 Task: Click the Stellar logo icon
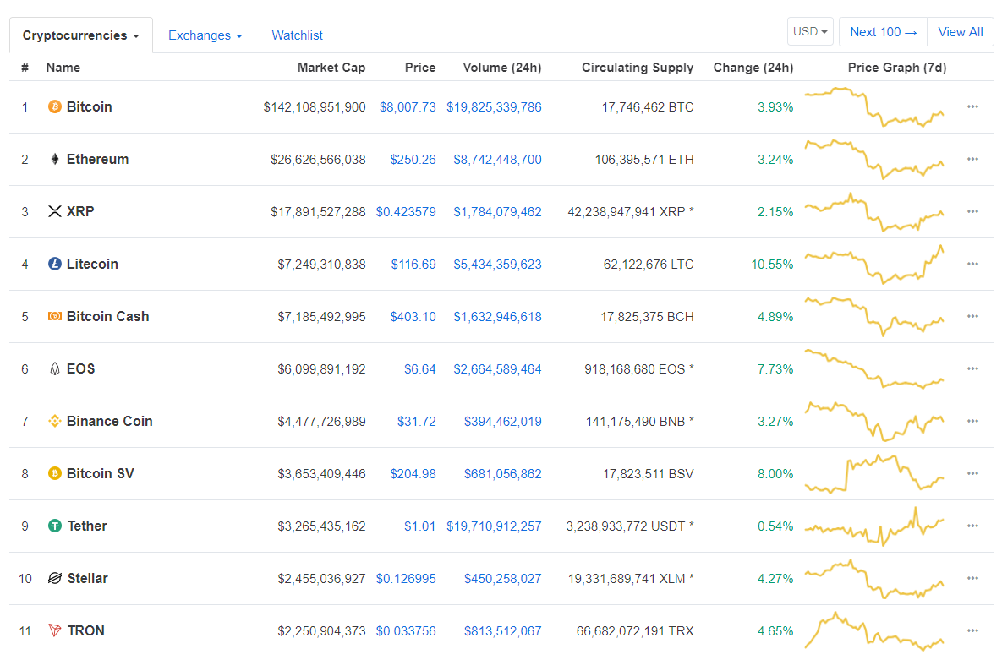point(55,578)
